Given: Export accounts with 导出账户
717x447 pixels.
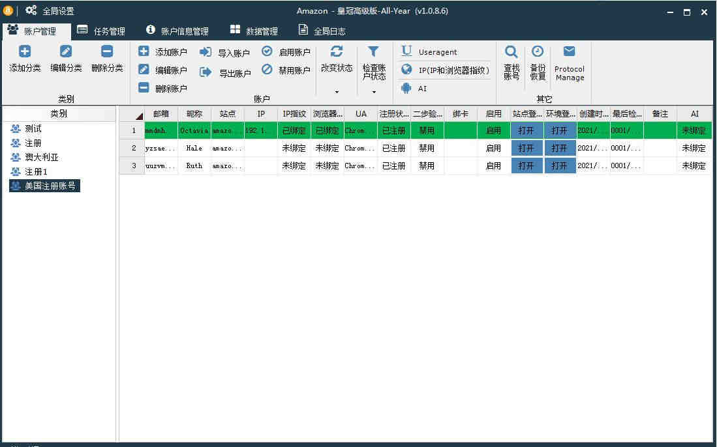Looking at the screenshot, I should click(226, 72).
